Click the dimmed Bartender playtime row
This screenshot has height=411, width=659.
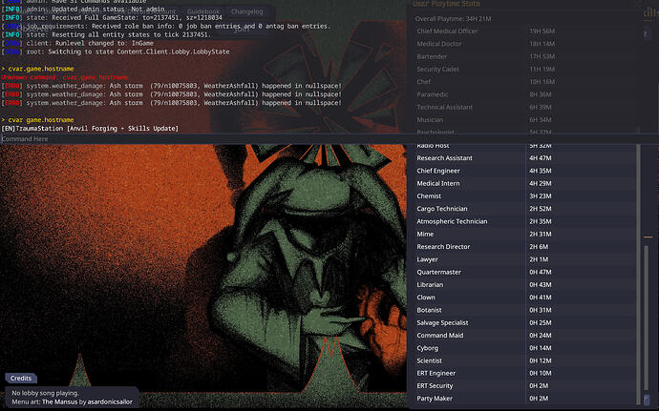(525, 56)
